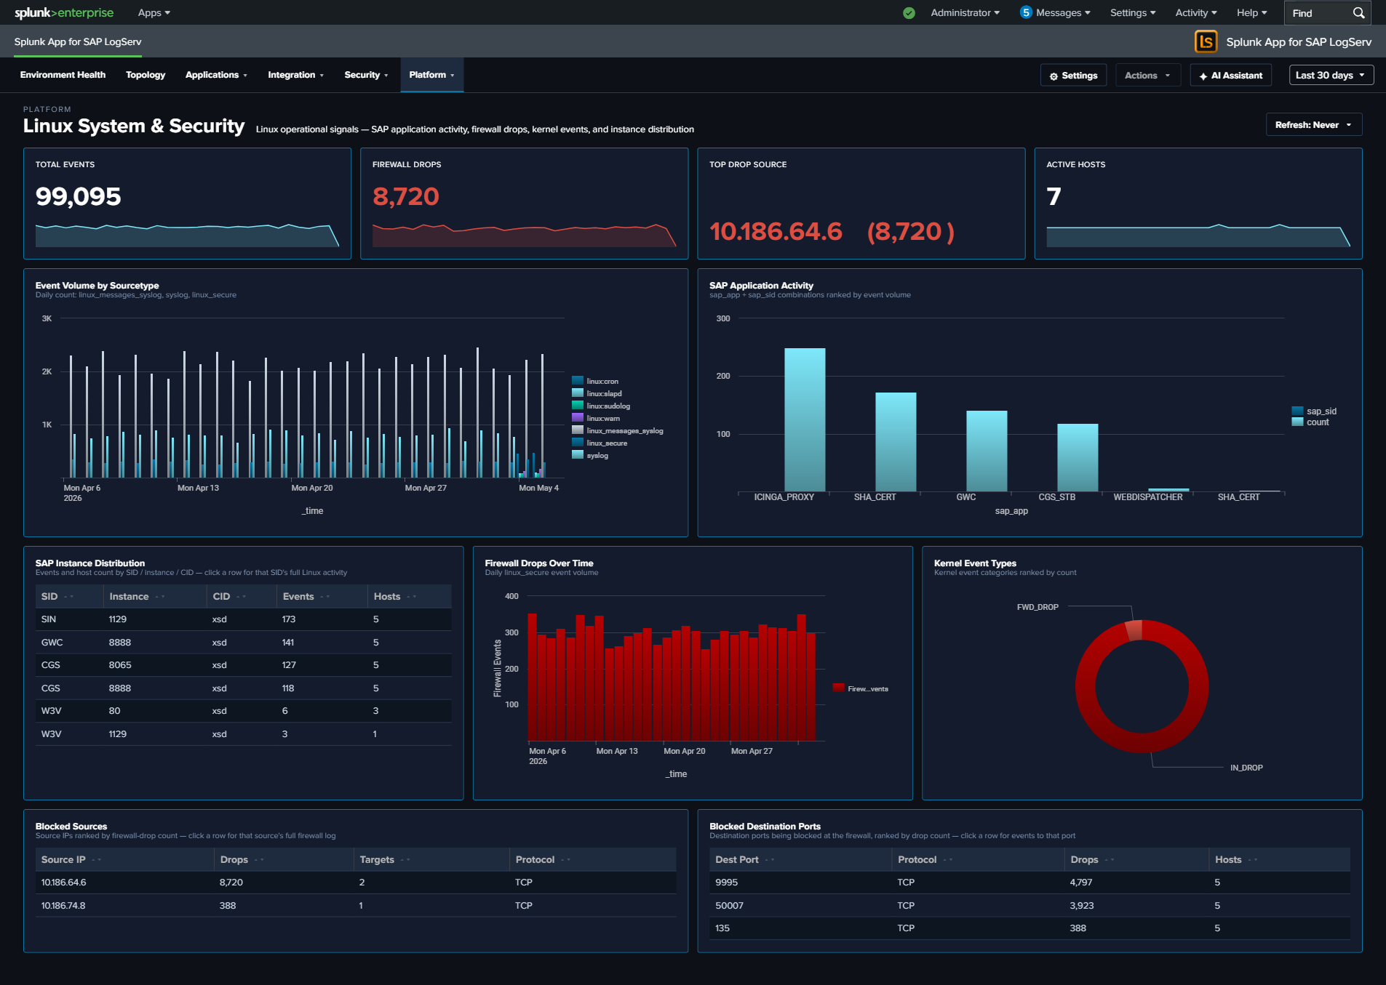Open the Integration nav menu

[x=295, y=75]
